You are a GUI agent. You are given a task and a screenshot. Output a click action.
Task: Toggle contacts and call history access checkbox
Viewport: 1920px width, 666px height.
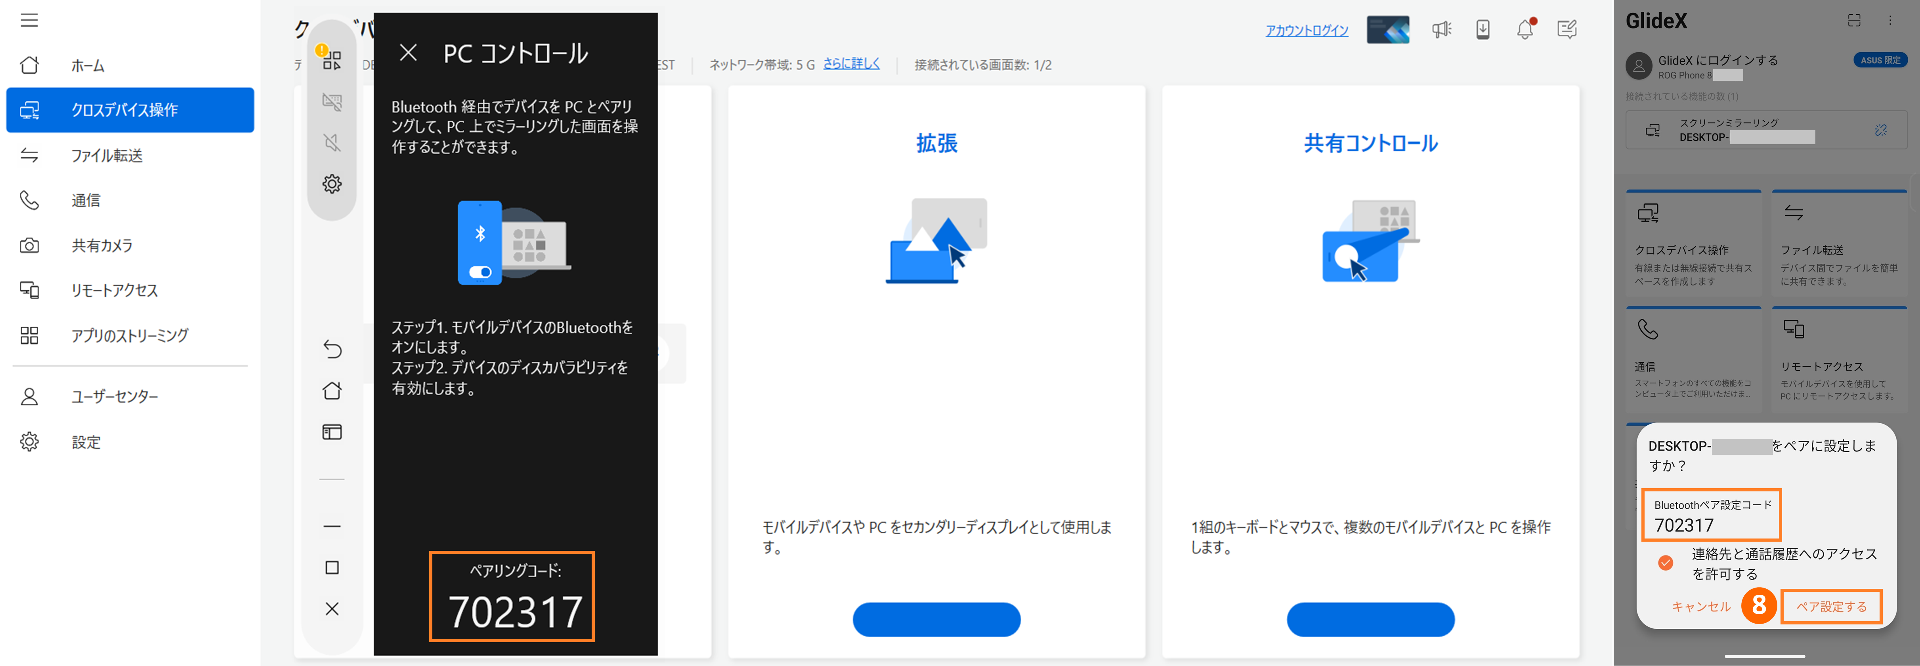click(x=1666, y=562)
